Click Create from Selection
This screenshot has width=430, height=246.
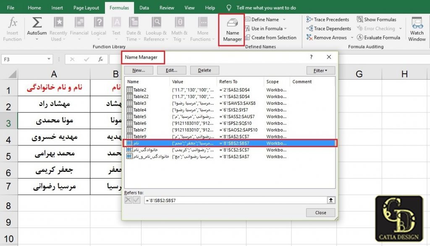coord(271,37)
